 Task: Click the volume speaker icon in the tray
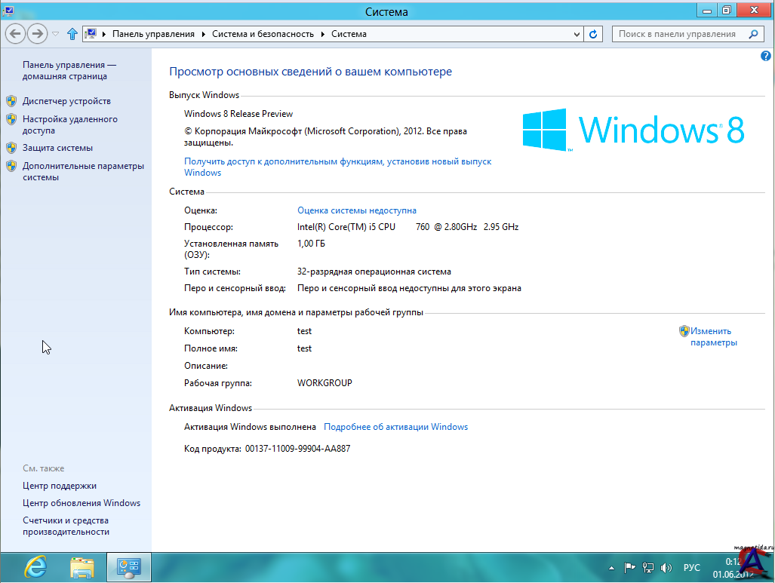click(666, 568)
